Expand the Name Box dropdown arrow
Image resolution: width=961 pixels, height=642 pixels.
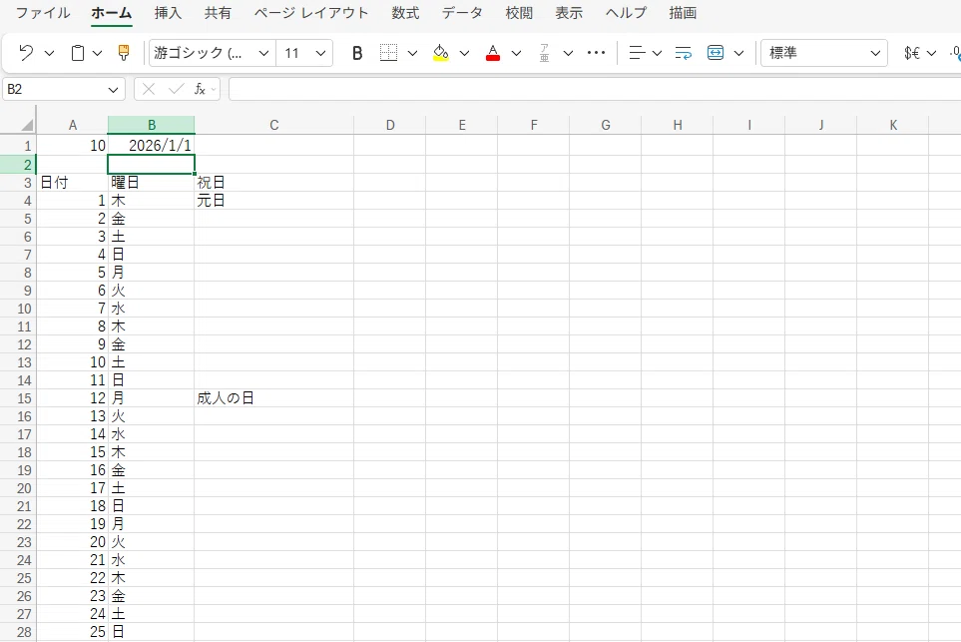[114, 90]
